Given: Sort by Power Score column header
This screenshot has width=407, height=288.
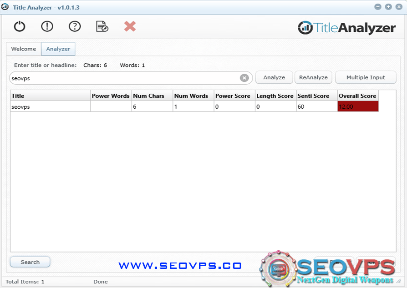Looking at the screenshot, I should click(x=234, y=96).
